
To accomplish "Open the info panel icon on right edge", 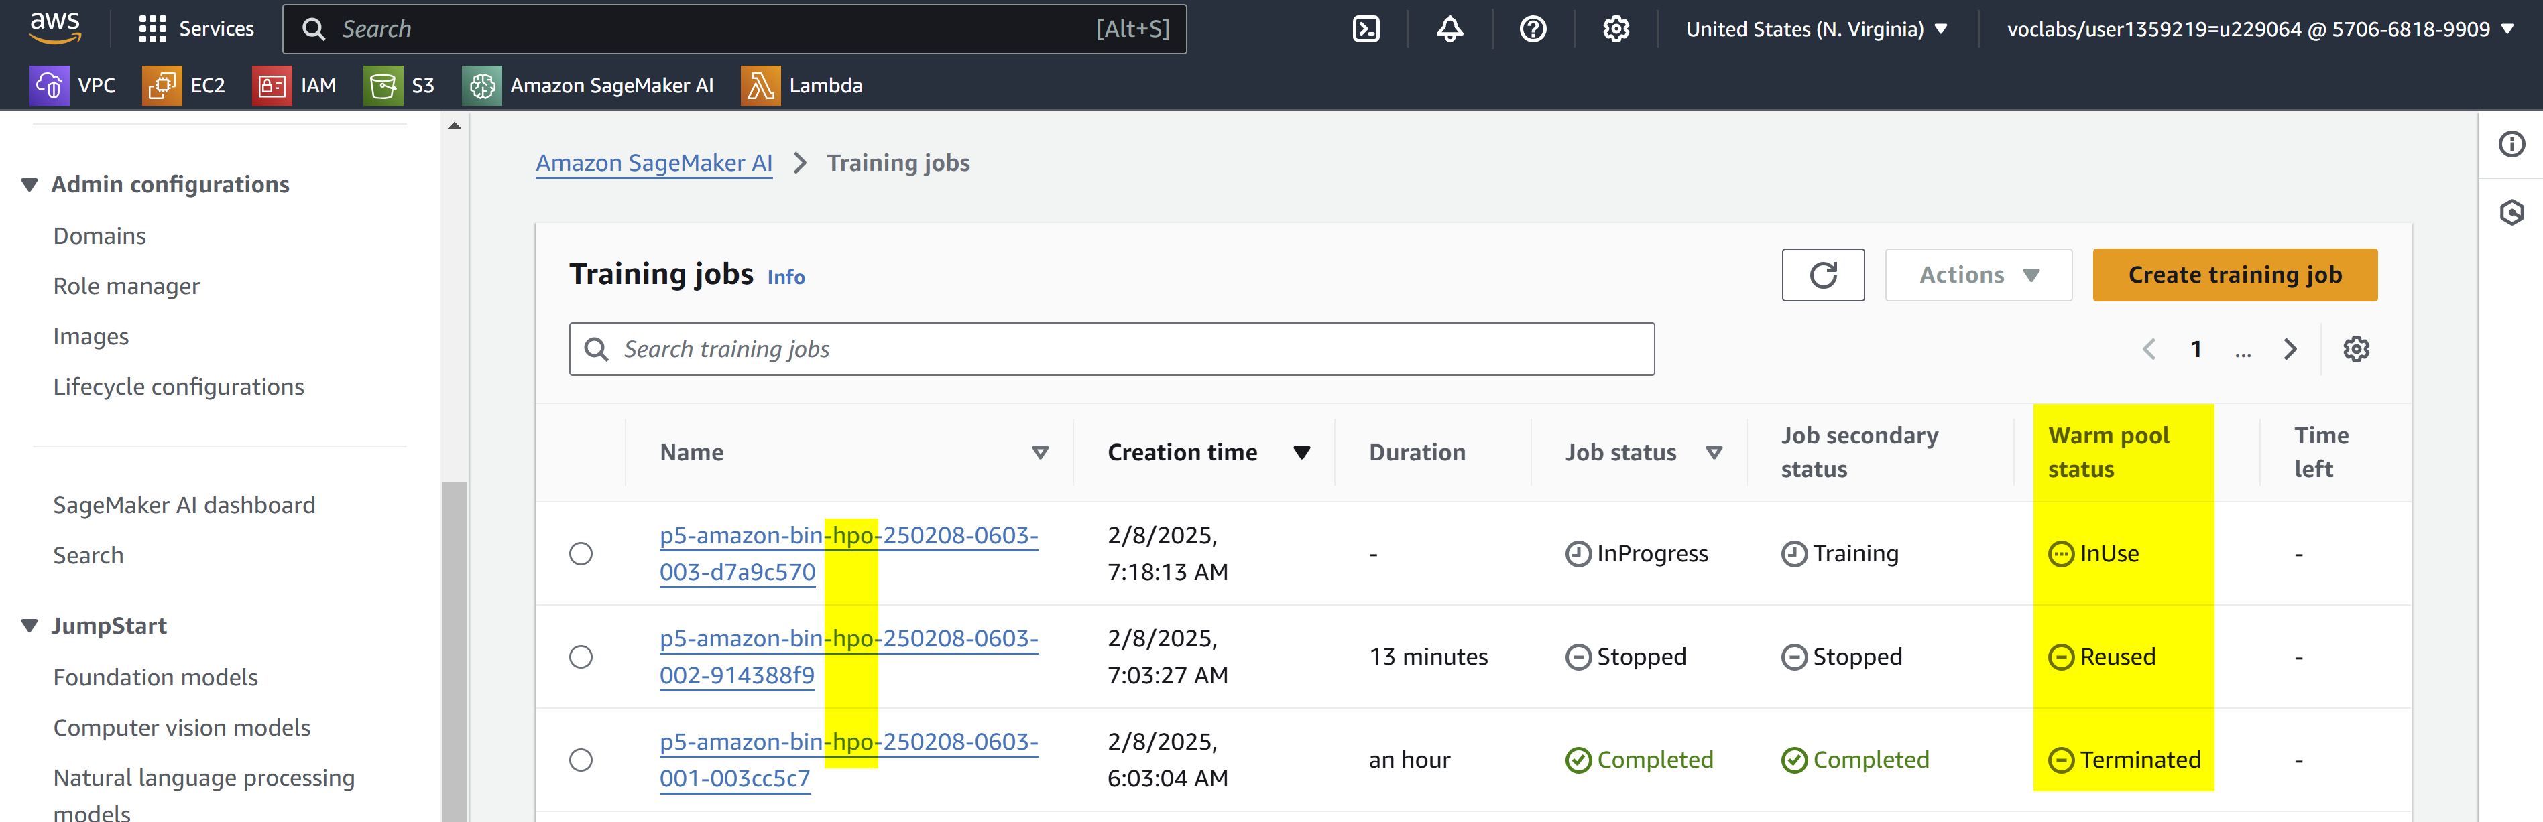I will tap(2511, 145).
